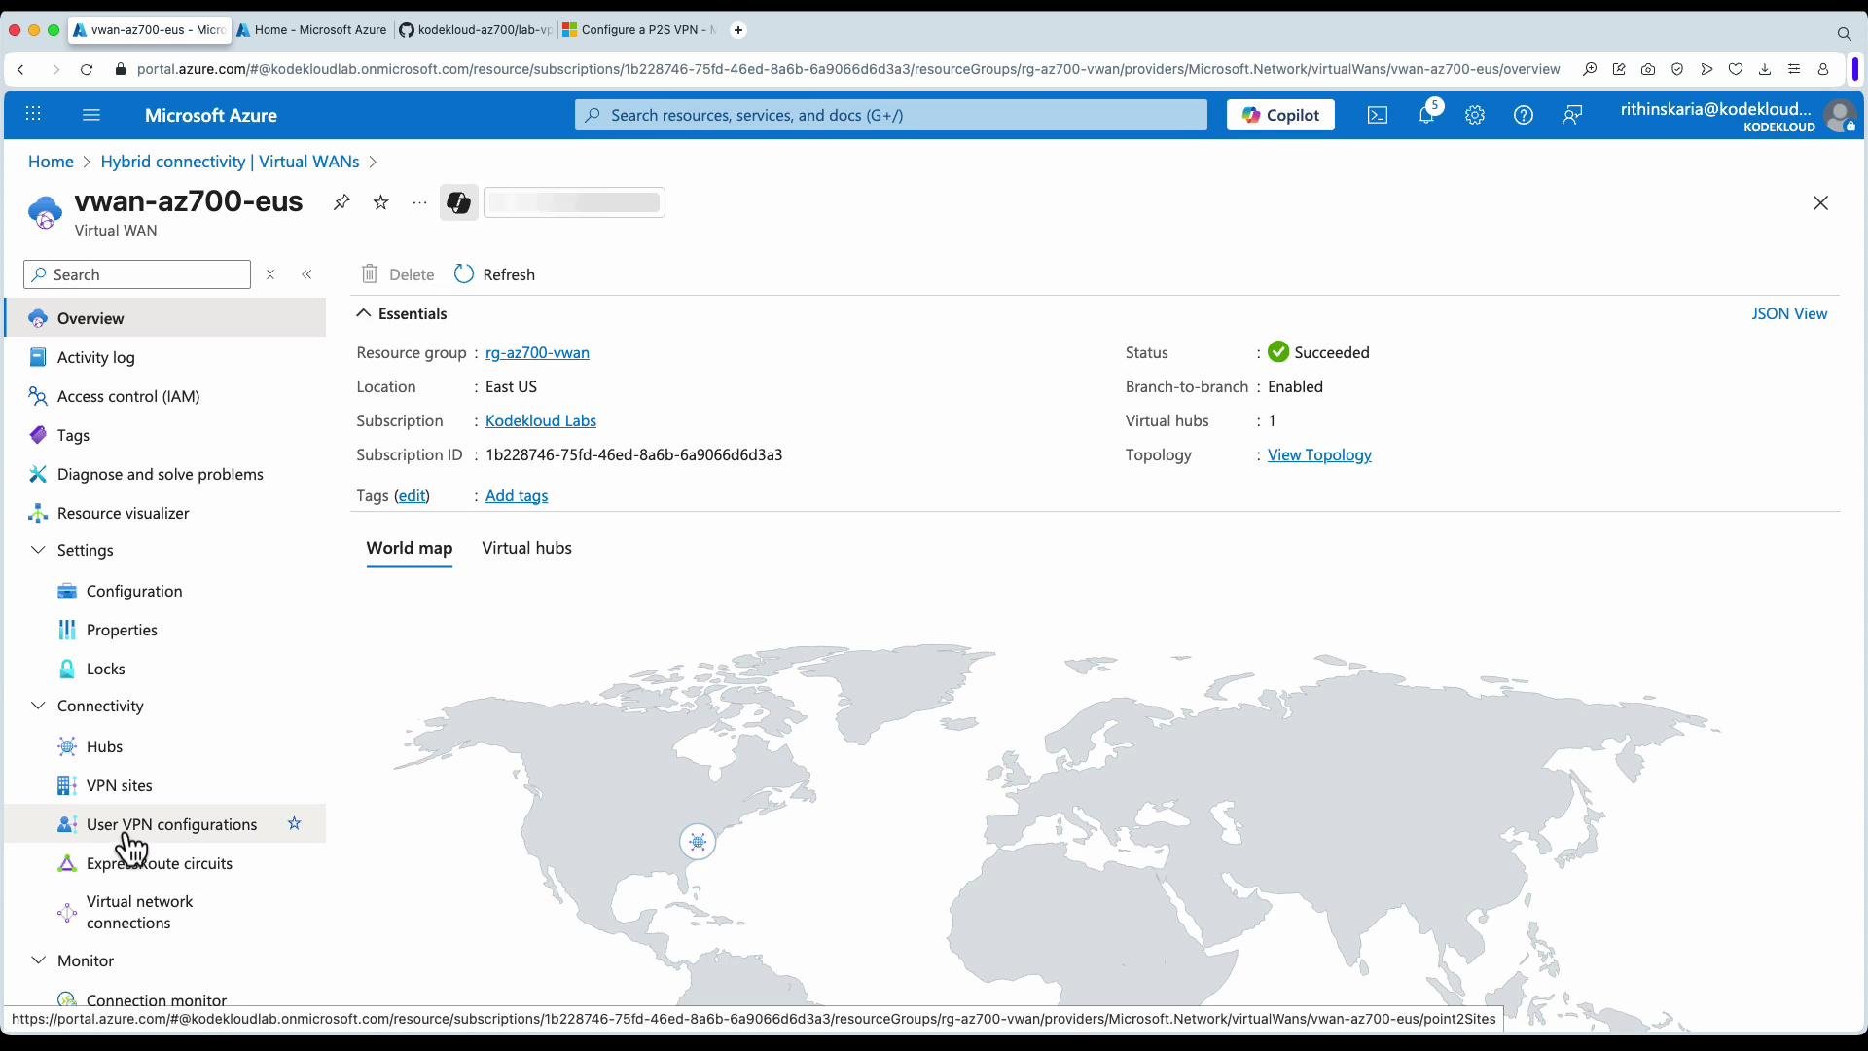Collapse the Monitor section
Image resolution: width=1868 pixels, height=1051 pixels.
point(38,960)
